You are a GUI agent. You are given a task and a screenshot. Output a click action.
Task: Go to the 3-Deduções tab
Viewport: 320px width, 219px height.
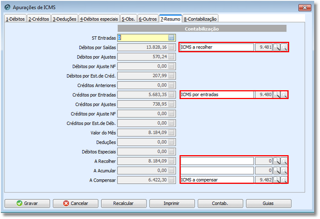coord(64,19)
